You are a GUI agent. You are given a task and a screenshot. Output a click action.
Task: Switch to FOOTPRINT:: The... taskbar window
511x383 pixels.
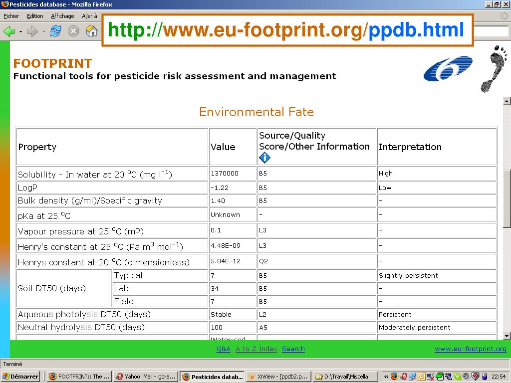[x=80, y=377]
